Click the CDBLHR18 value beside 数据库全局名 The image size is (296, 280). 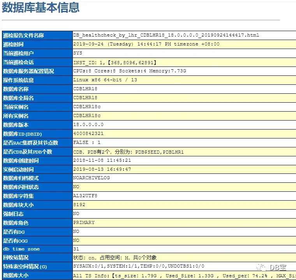[85, 98]
